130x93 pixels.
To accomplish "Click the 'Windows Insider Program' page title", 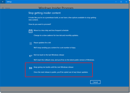I will tap(56, 8).
